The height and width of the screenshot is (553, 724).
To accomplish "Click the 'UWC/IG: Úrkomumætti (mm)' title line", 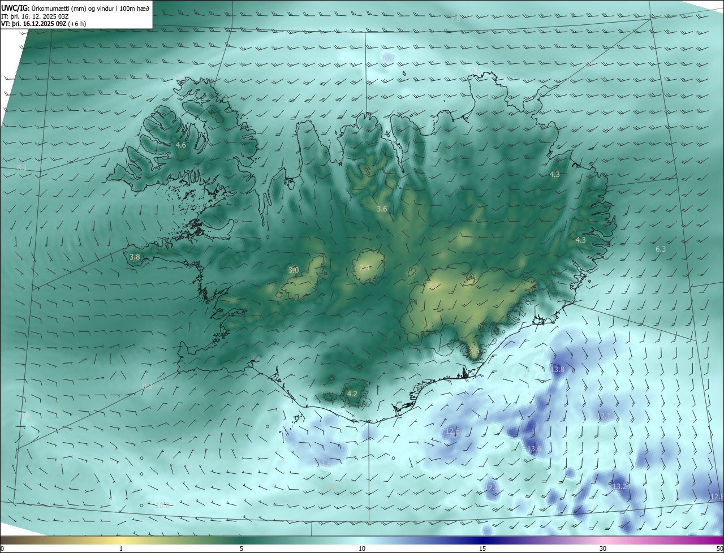I will [x=75, y=8].
